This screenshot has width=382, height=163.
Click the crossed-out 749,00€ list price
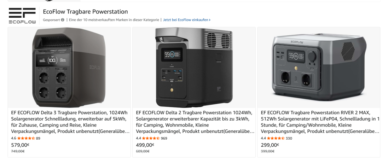point(18,151)
